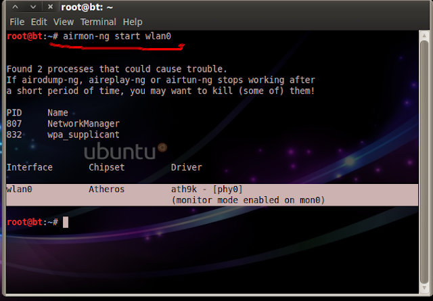The height and width of the screenshot is (301, 433).
Task: Click the down-caret window button in title bar
Action: [33, 7]
